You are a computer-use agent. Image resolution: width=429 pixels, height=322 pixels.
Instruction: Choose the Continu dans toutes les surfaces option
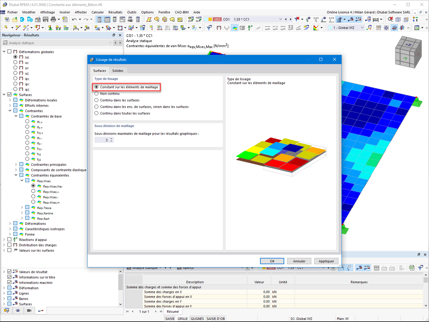(97, 113)
